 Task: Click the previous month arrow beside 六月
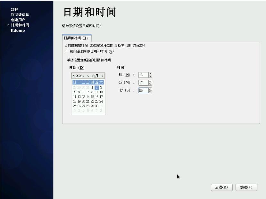[88, 76]
